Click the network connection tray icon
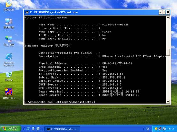The width and height of the screenshot is (177, 132). (160, 129)
